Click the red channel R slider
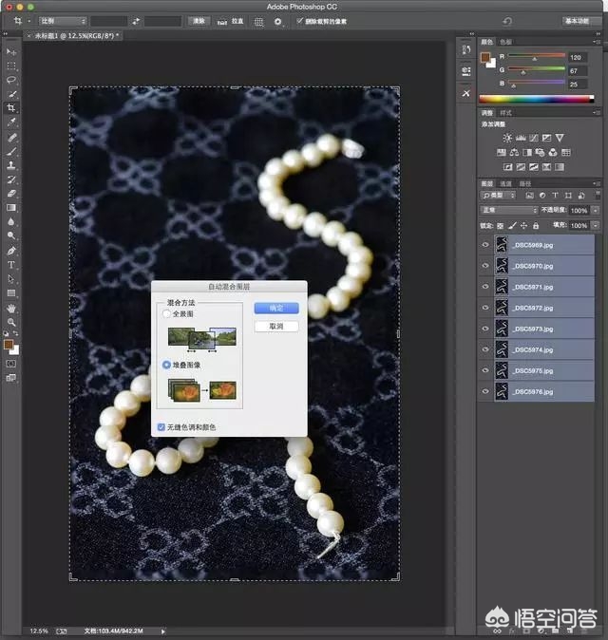The width and height of the screenshot is (608, 640). 536,57
